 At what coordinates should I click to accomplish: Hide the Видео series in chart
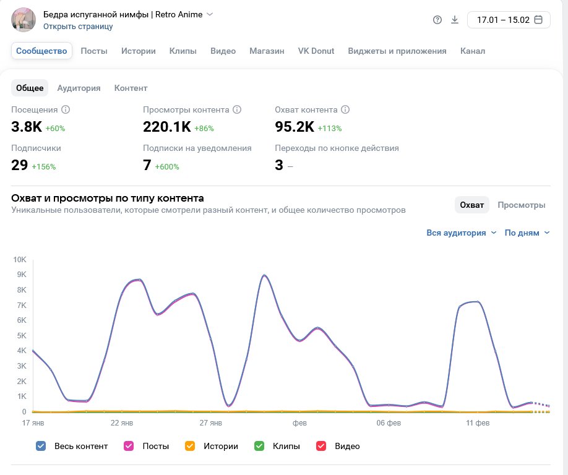pos(321,446)
